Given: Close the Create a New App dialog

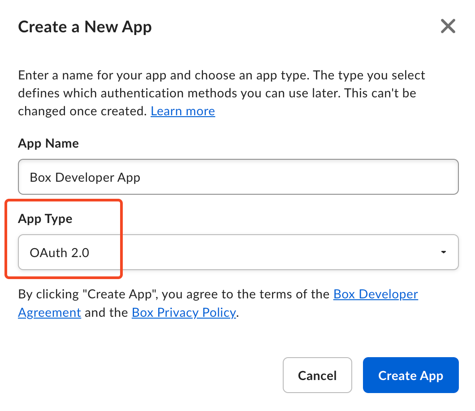Looking at the screenshot, I should pyautogui.click(x=448, y=27).
